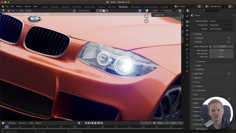Toggle the auto keying record button

click(x=79, y=123)
